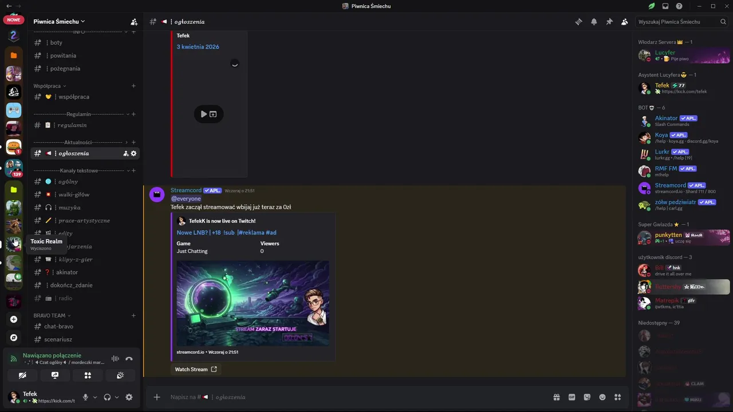Open user settings gear
The width and height of the screenshot is (733, 412).
click(x=129, y=397)
